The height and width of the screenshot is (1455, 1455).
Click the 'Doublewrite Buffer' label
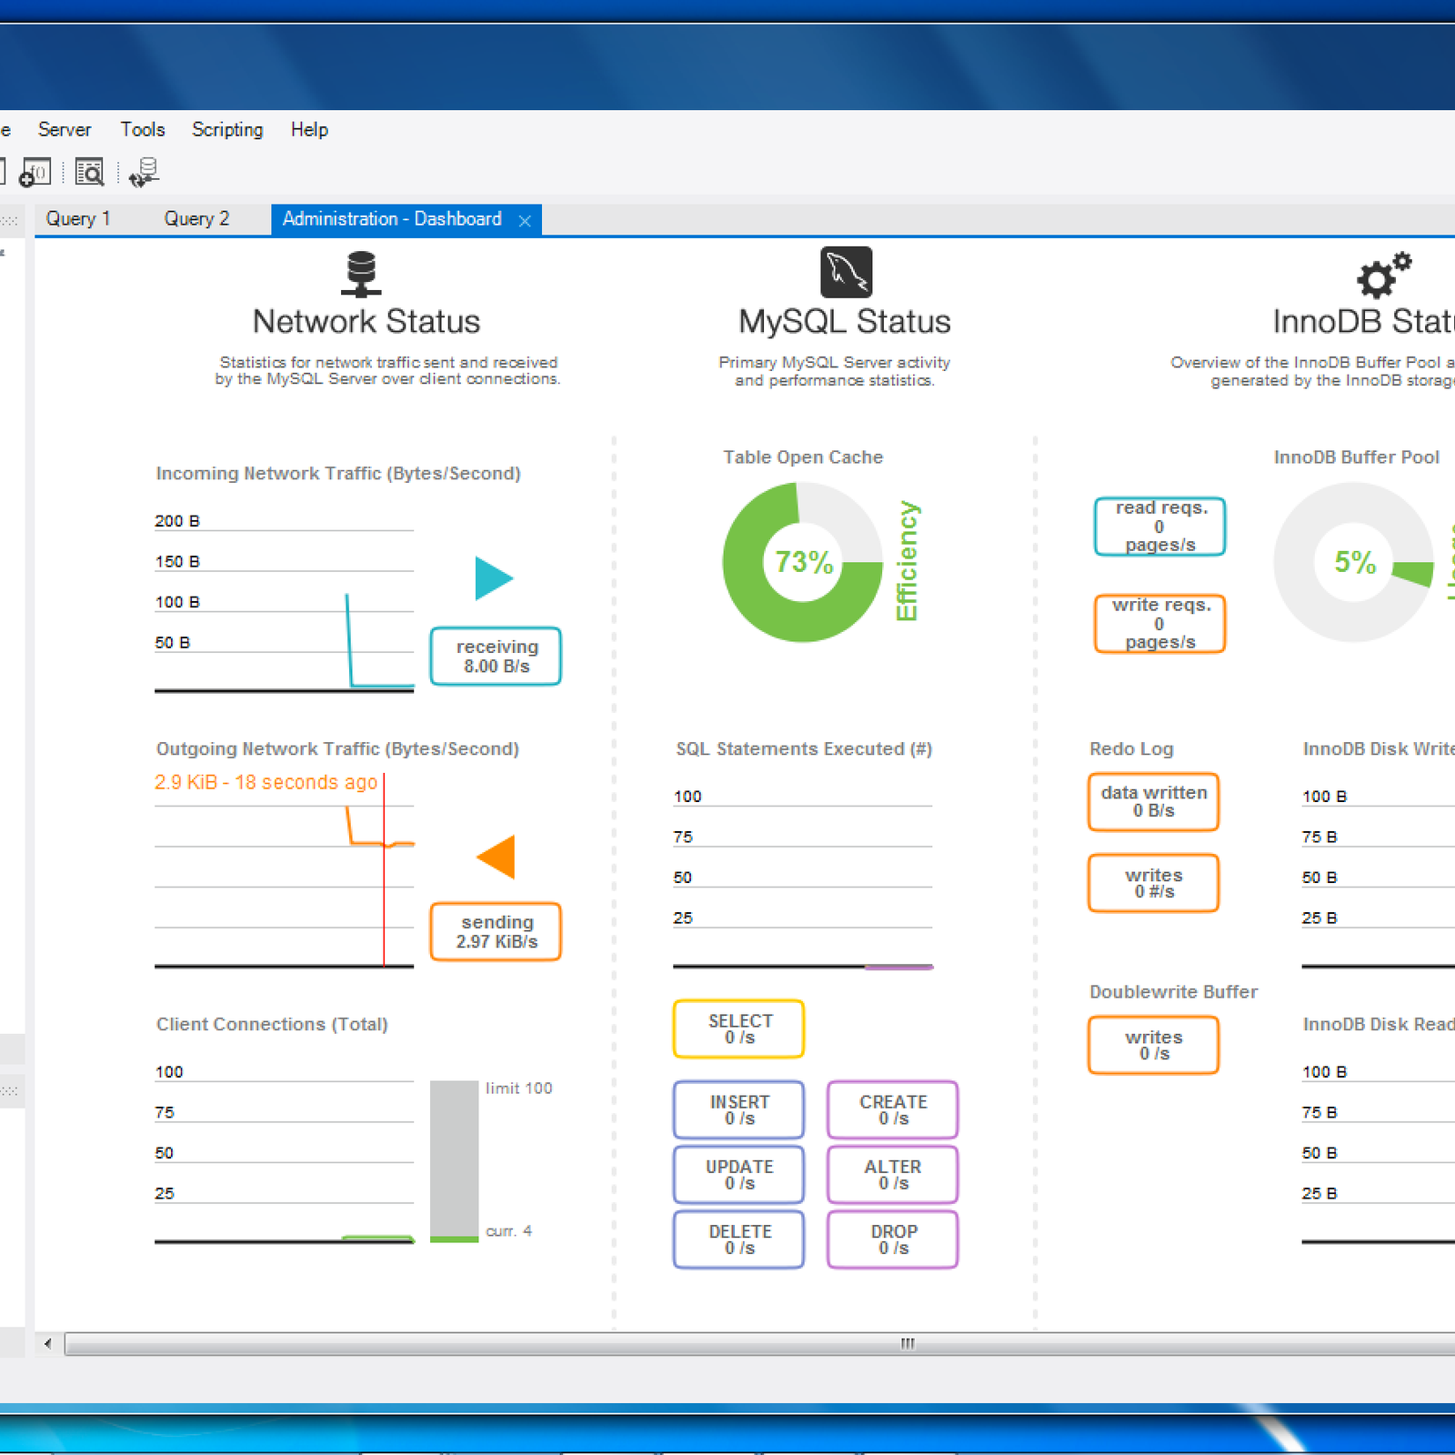1173,992
